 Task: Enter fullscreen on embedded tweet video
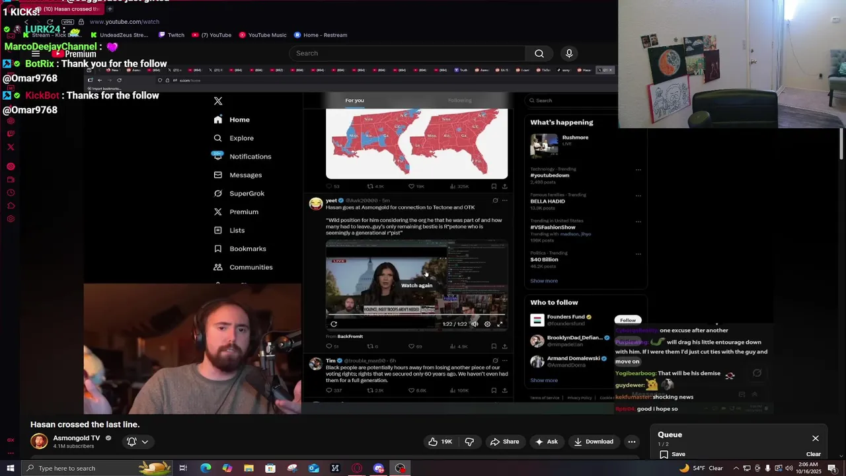500,324
